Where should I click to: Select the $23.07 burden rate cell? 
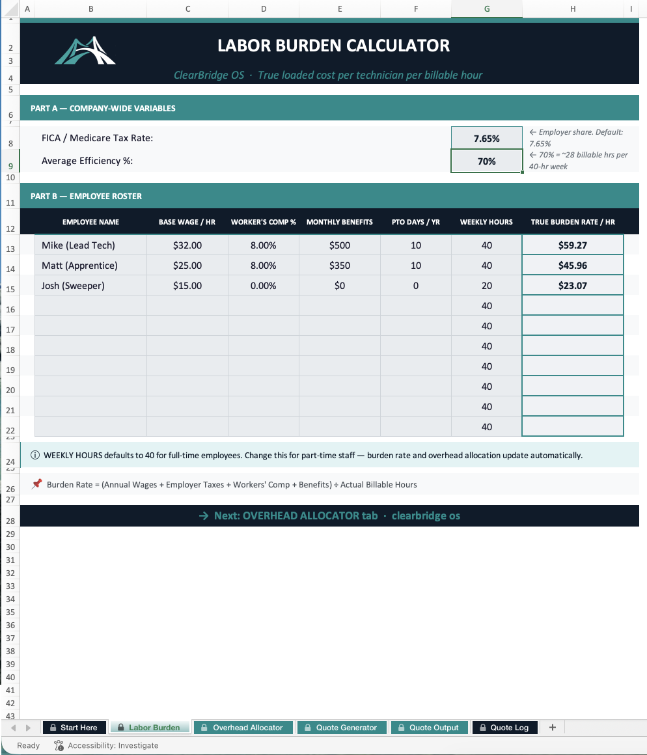coord(573,286)
